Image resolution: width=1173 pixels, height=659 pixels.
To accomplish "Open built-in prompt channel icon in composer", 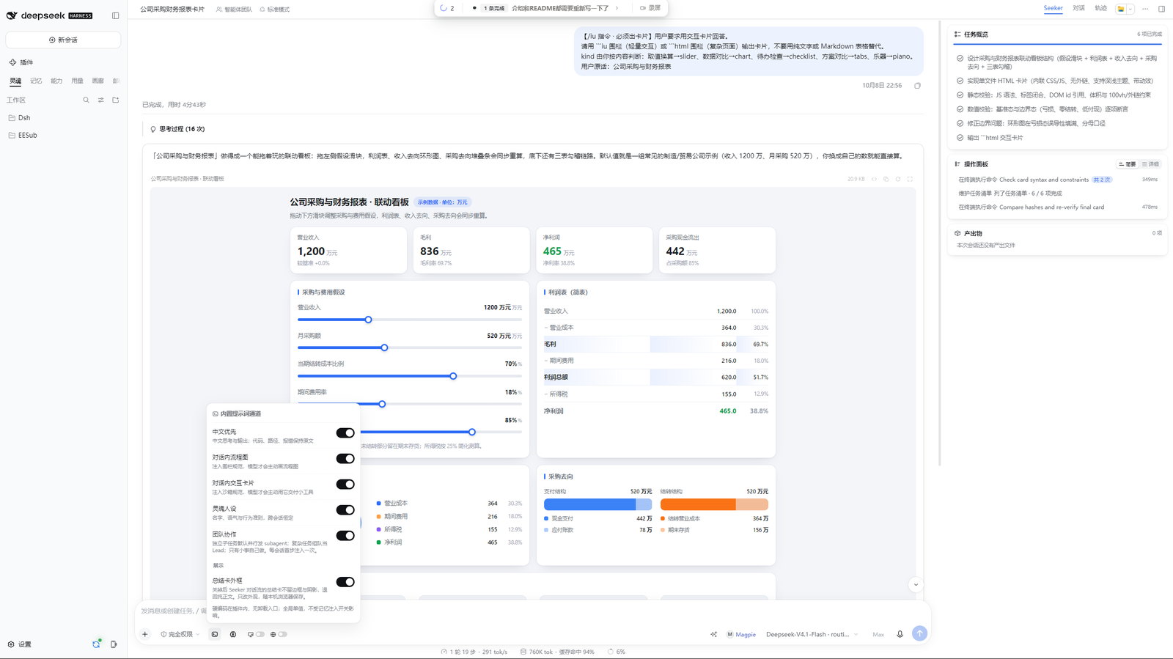I will point(215,634).
